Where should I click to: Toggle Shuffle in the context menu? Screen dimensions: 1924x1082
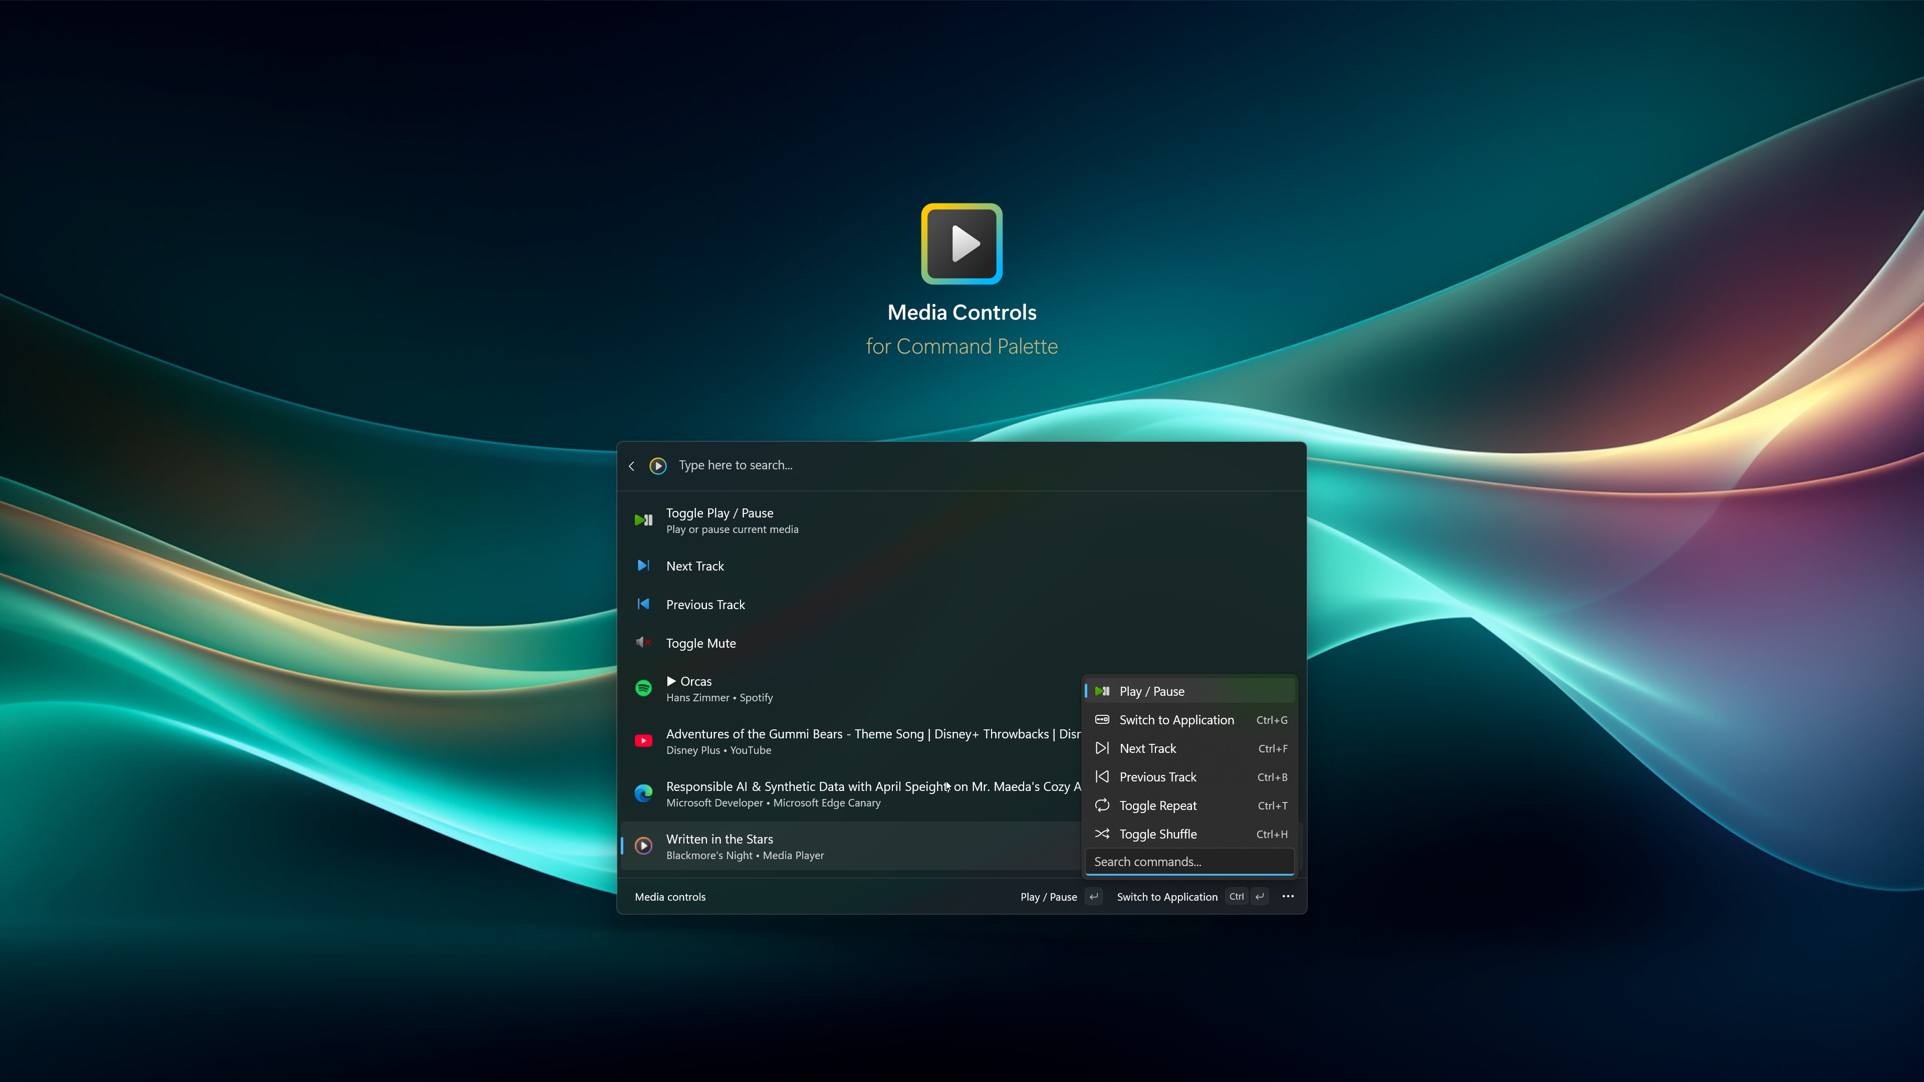coord(1158,834)
